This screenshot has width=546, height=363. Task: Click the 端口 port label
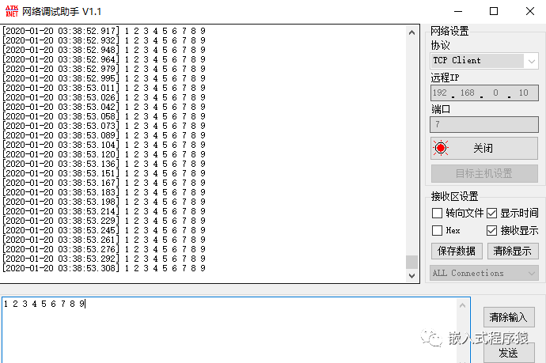441,109
